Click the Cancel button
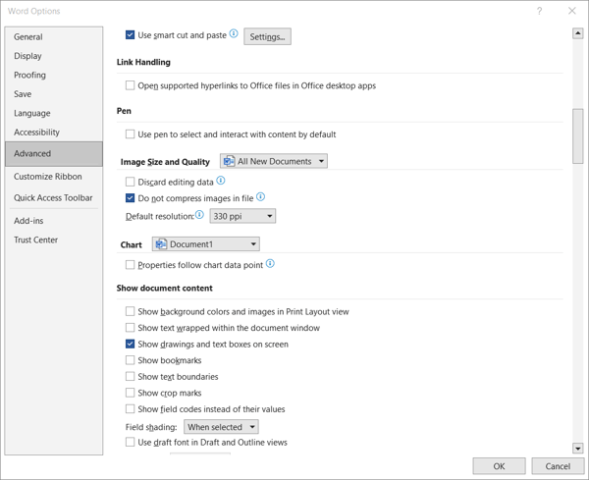The height and width of the screenshot is (480, 589). [558, 466]
